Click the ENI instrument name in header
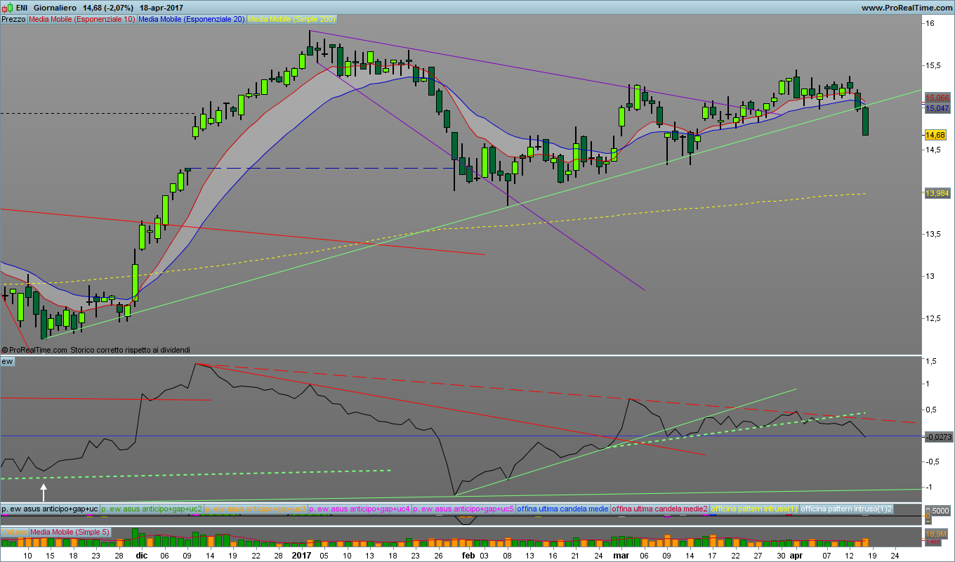 click(22, 7)
